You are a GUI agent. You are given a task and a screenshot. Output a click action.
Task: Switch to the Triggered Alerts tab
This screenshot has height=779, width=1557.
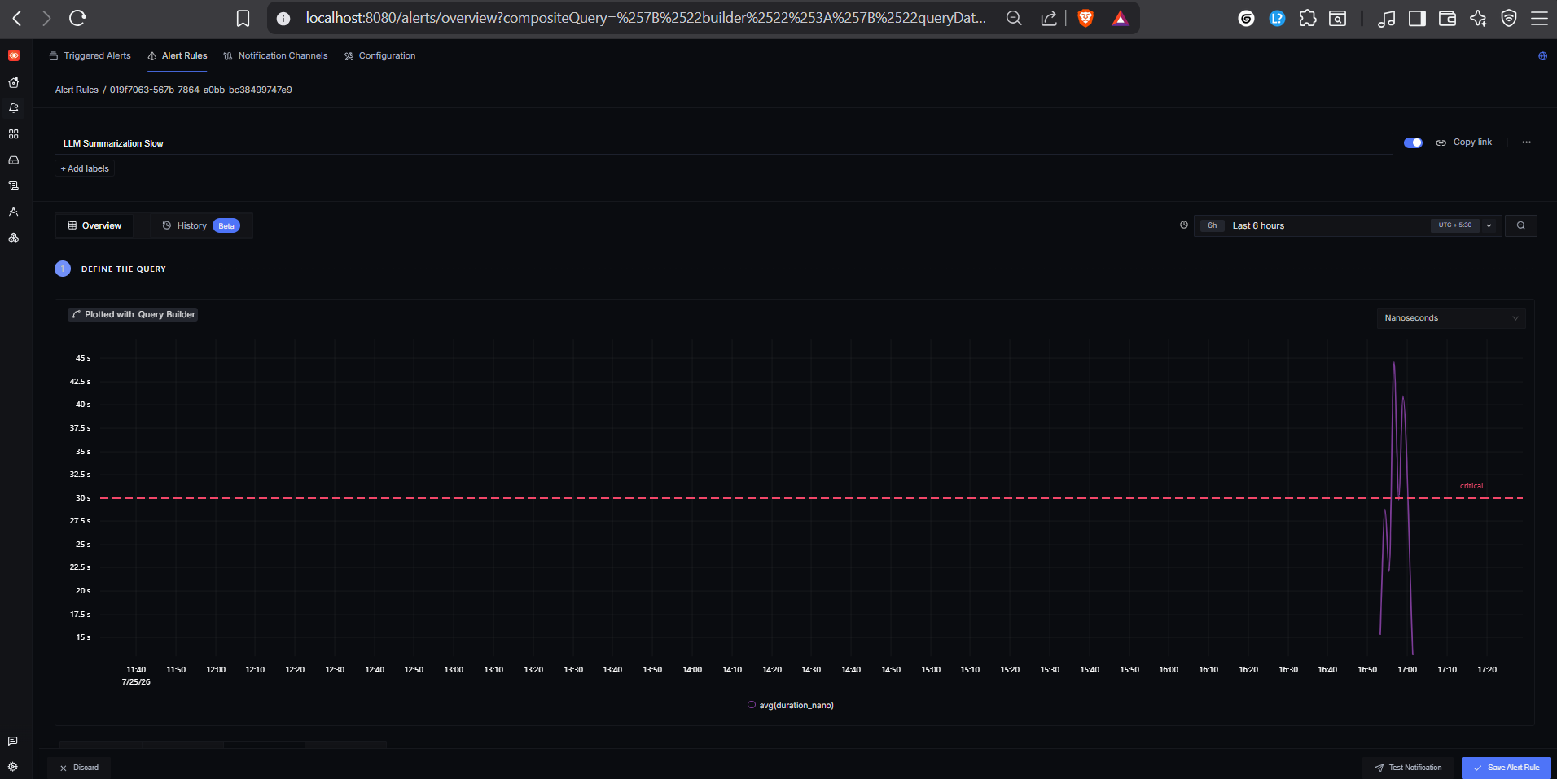[x=90, y=55]
